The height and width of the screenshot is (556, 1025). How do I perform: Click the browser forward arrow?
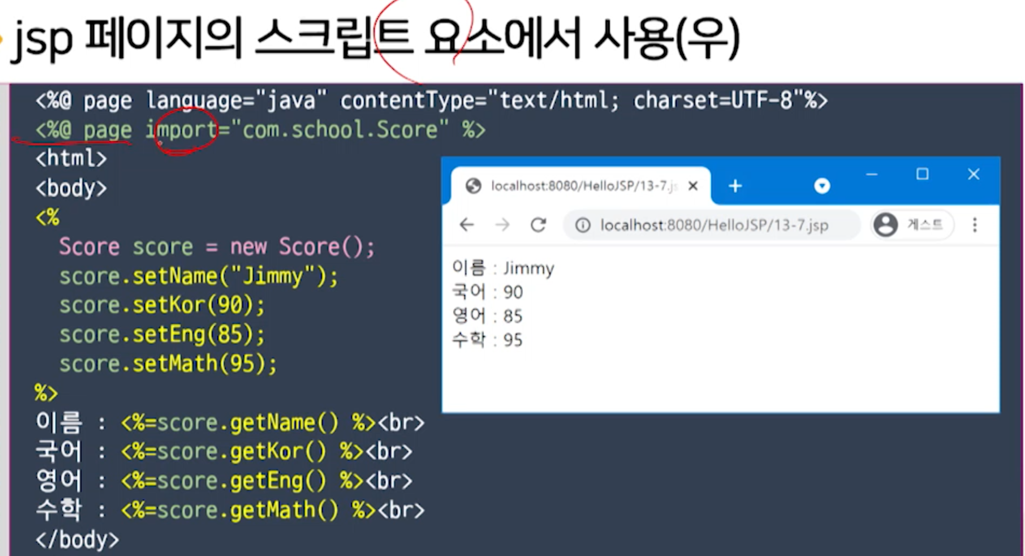502,224
